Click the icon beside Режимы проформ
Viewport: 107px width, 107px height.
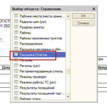16,76
